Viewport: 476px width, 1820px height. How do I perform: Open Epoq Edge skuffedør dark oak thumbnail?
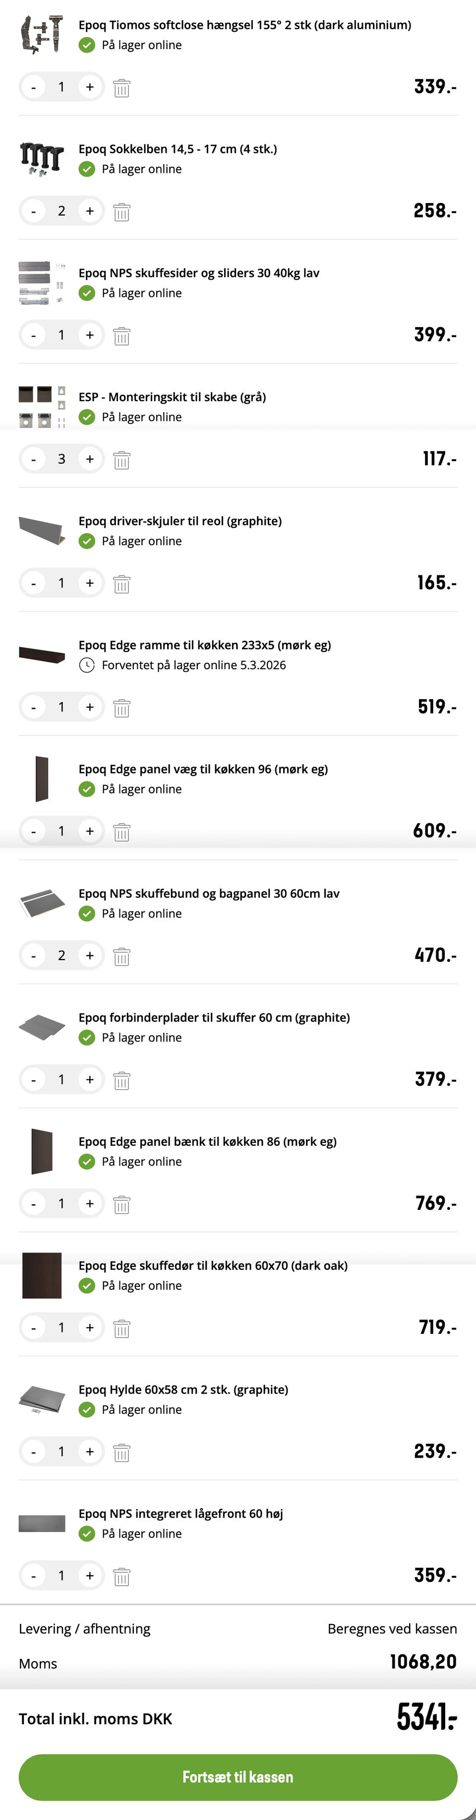42,1275
